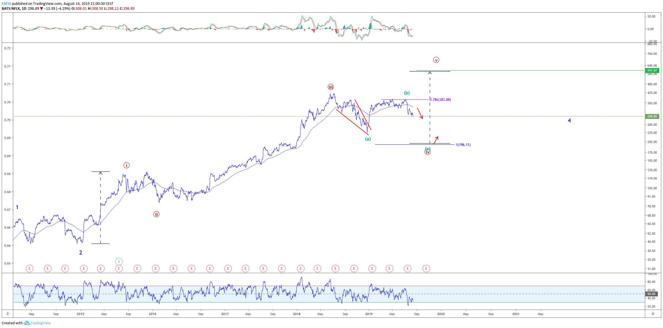This screenshot has height=328, width=663.
Task: Click the H:308.50 high value in header
Action: point(95,9)
